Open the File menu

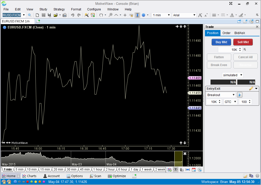(6, 9)
